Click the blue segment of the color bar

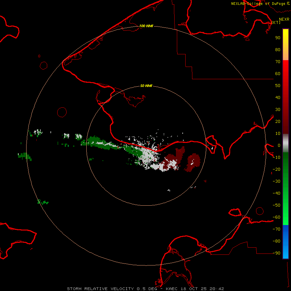point(286,242)
